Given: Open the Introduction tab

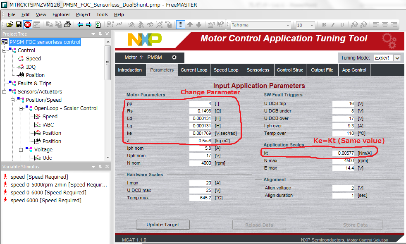Looking at the screenshot, I should [x=130, y=70].
